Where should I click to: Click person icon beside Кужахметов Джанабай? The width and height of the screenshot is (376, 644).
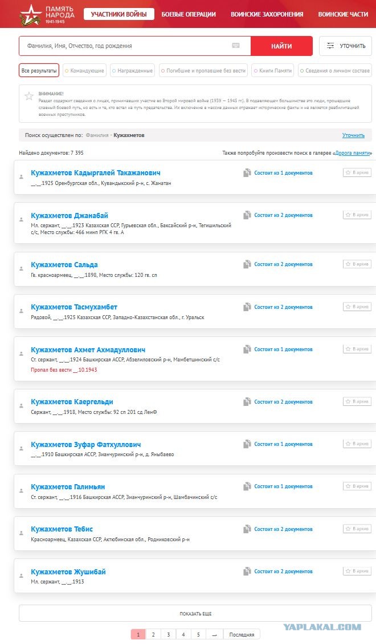click(x=21, y=219)
